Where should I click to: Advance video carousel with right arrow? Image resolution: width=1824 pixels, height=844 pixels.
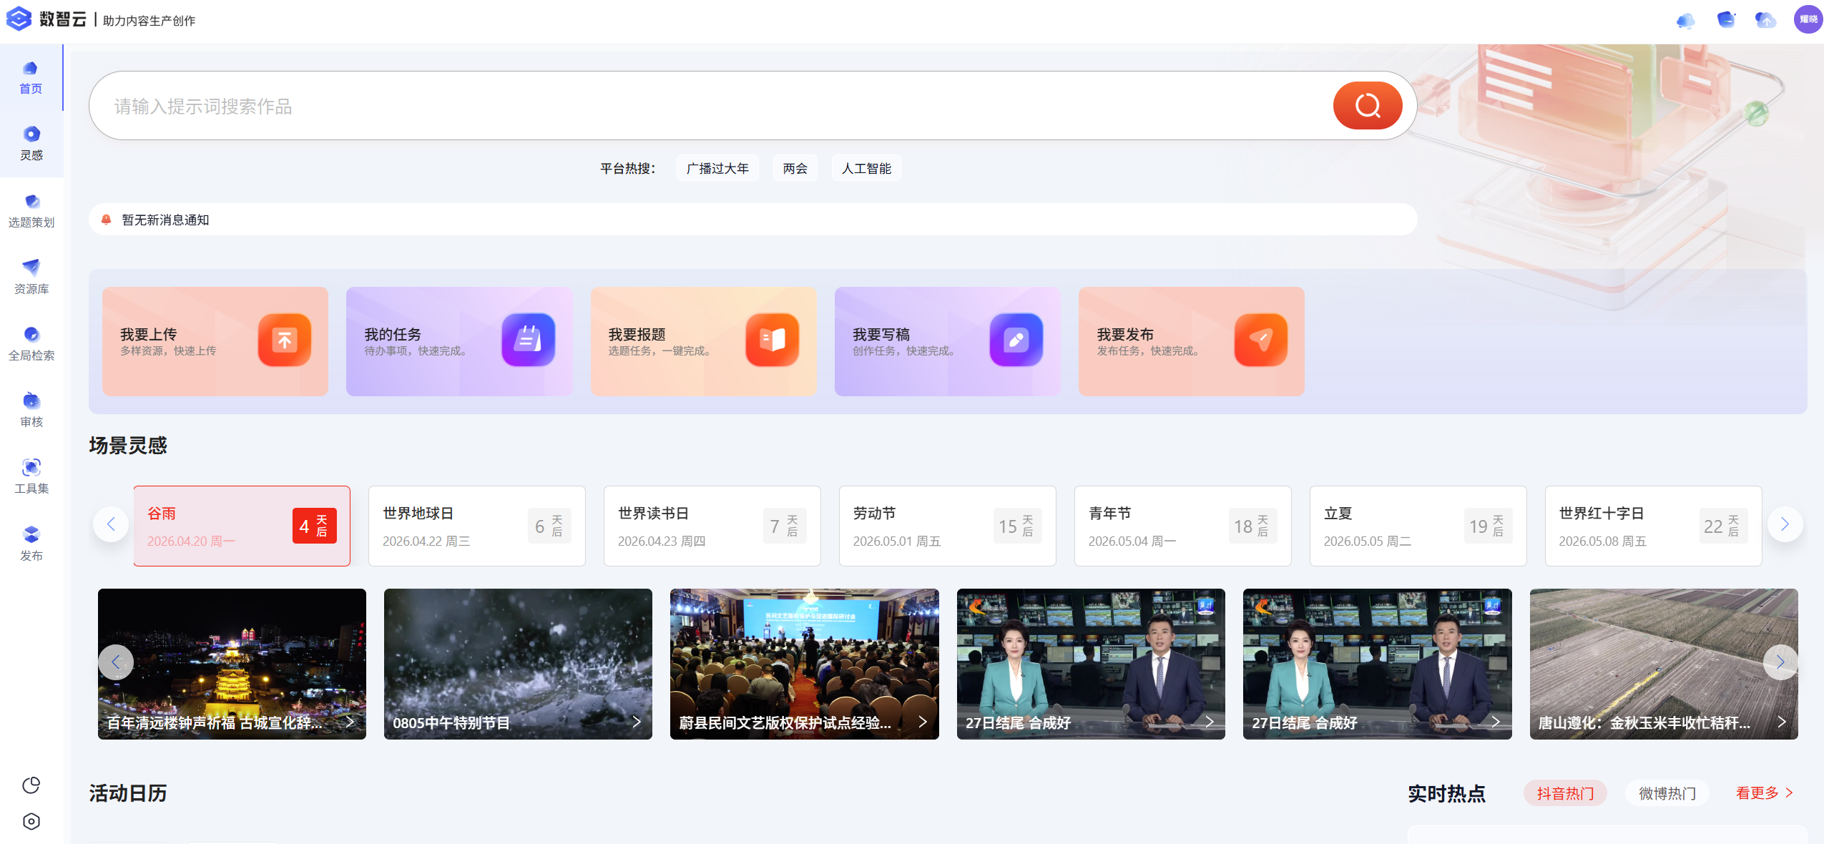click(x=1780, y=662)
